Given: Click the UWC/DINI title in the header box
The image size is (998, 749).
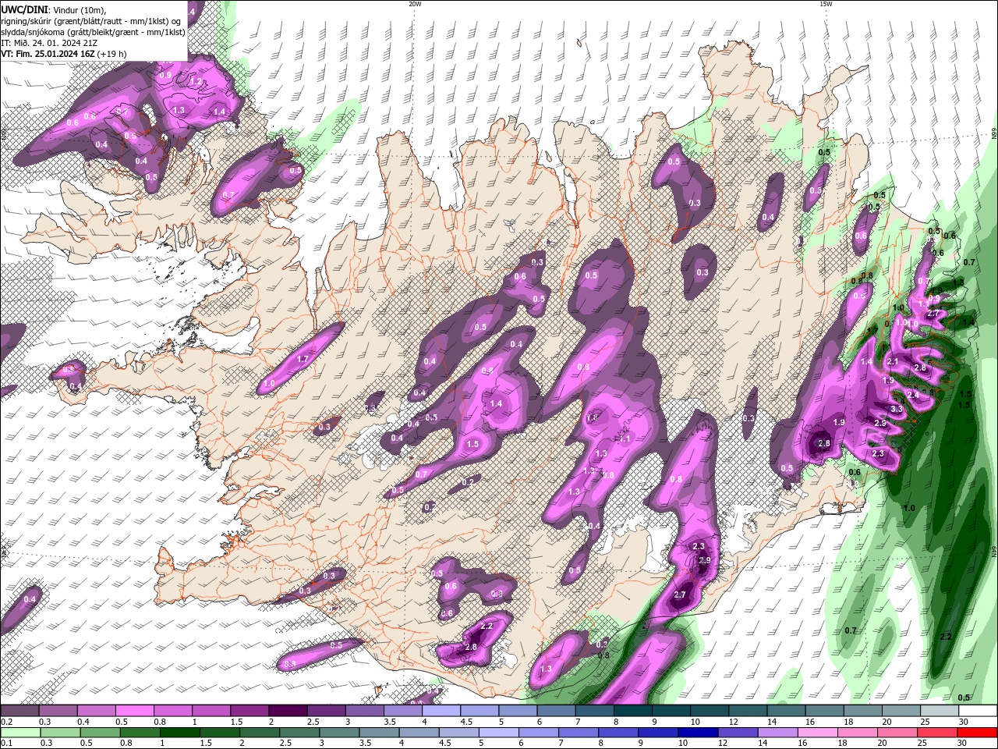Looking at the screenshot, I should click(24, 9).
